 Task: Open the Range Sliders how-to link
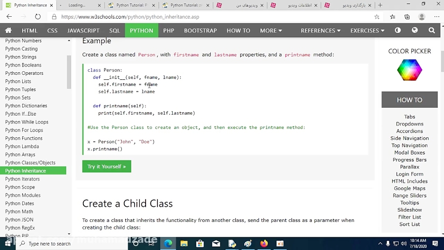(409, 195)
